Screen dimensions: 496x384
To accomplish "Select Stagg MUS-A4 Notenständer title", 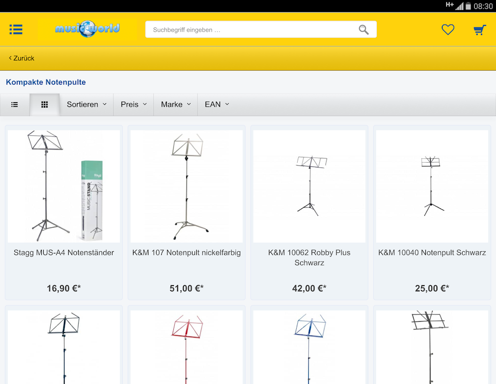I will click(x=63, y=252).
